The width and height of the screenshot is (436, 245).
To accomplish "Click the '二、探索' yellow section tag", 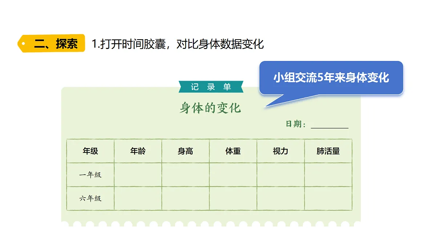I will tap(51, 44).
